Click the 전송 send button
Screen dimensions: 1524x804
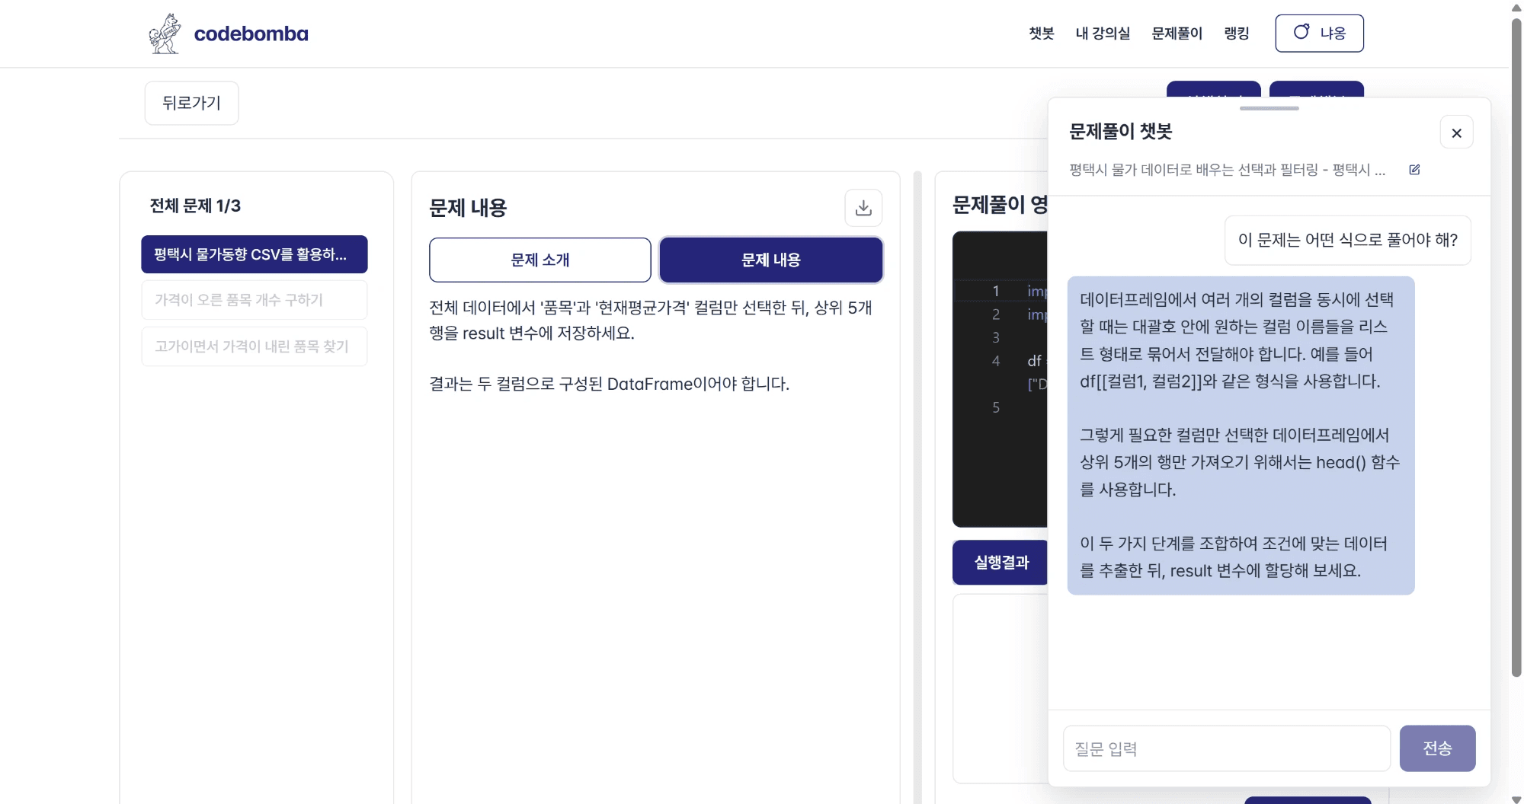(1437, 748)
